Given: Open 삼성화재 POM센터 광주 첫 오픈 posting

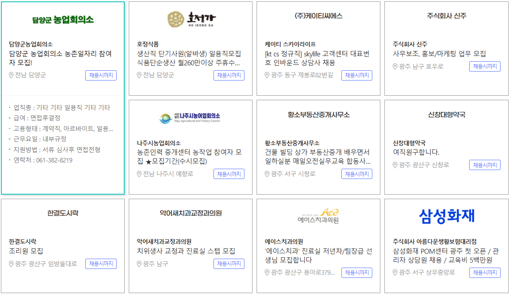Looking at the screenshot, I should (x=445, y=256).
